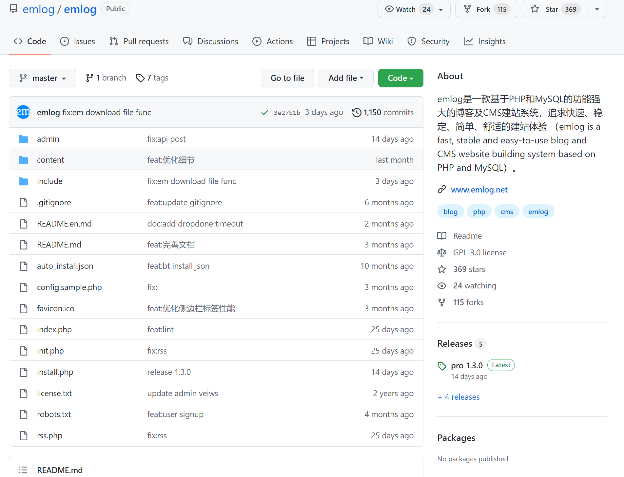Click the green commit status checkmark
624x477 pixels.
point(264,113)
